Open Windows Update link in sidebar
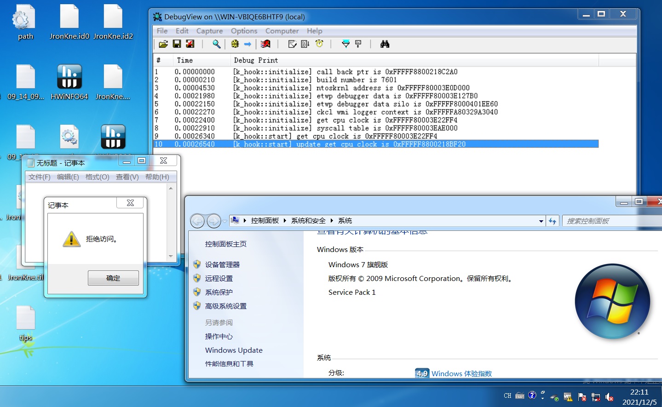662x407 pixels. [x=234, y=350]
